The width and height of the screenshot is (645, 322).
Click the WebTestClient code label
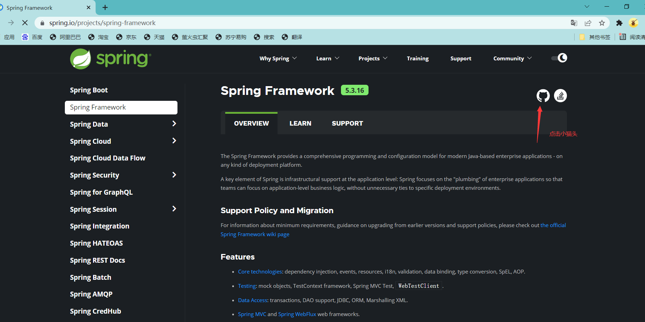(419, 286)
